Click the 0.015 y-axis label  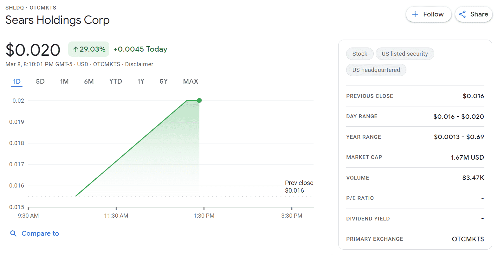[16, 207]
